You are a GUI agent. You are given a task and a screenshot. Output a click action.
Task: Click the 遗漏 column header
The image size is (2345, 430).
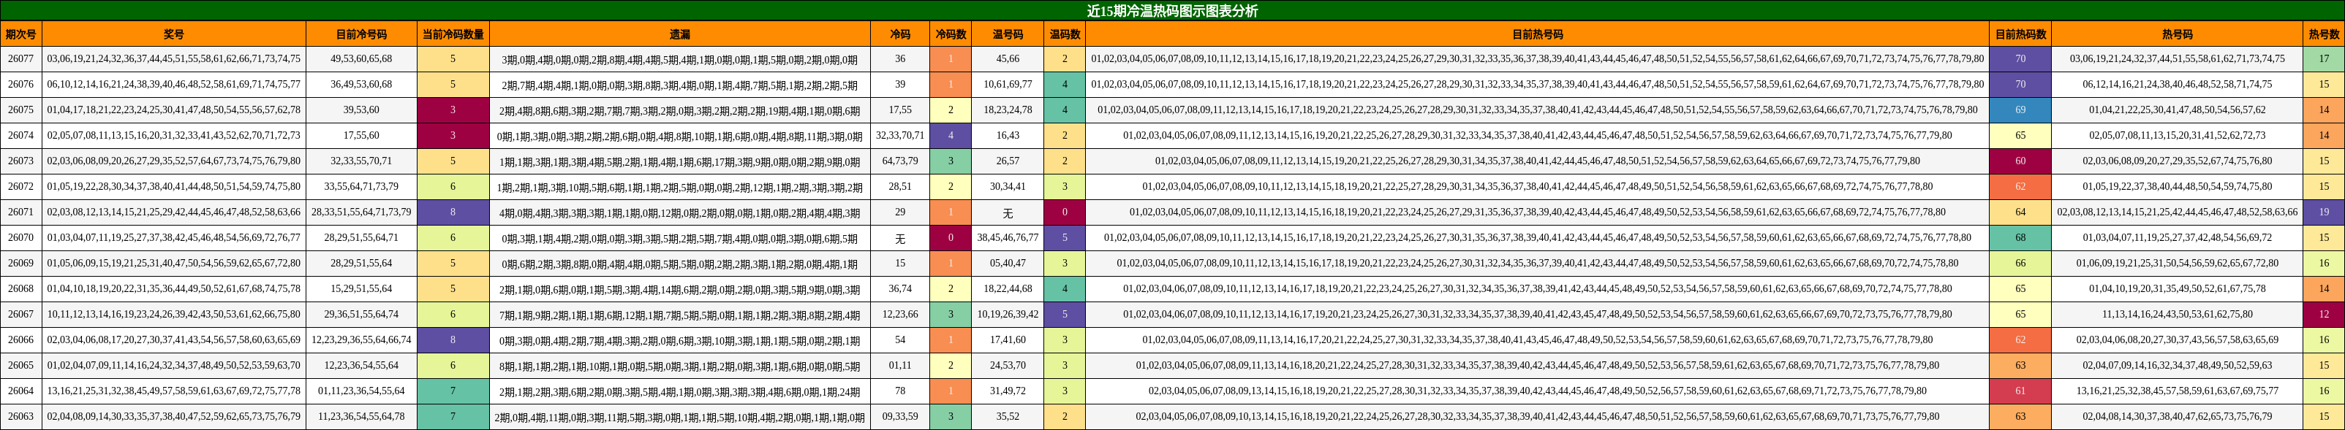(680, 34)
